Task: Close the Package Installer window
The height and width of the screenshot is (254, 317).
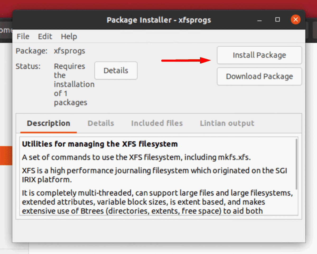Action: click(295, 20)
